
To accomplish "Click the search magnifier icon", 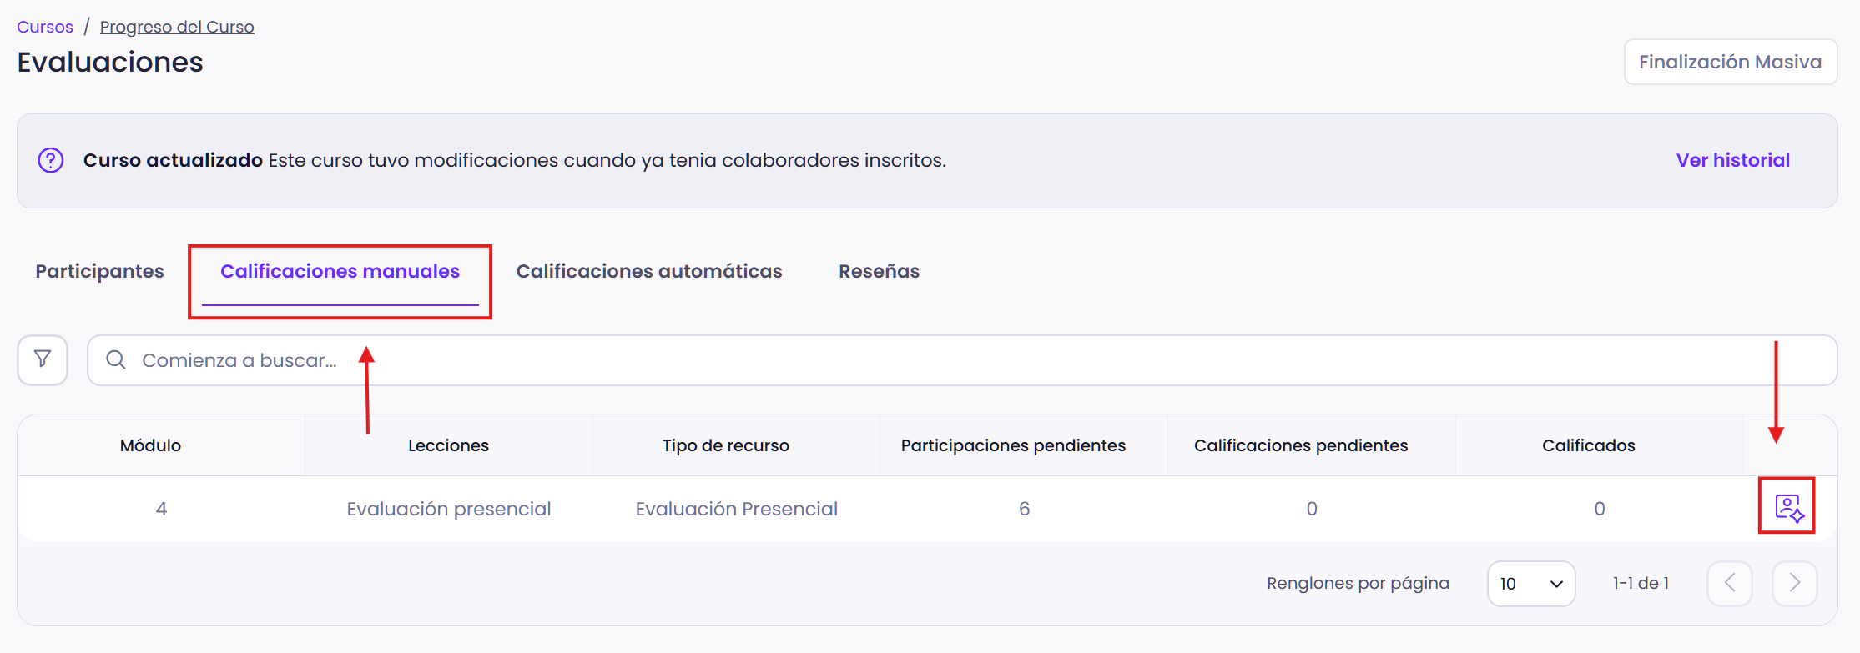I will 116,359.
